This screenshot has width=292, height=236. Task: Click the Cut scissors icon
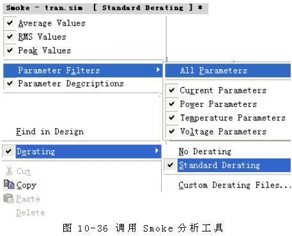(x=9, y=171)
